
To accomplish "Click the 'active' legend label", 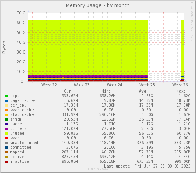I will pyautogui.click(x=17, y=157).
